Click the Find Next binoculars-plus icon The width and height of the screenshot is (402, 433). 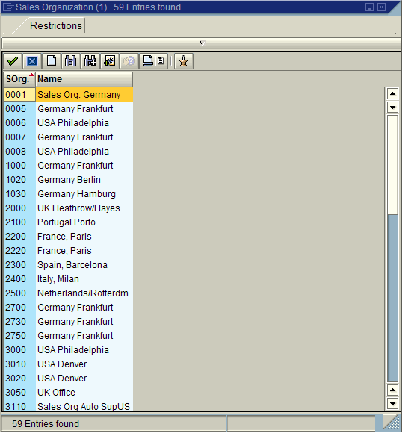click(x=90, y=61)
